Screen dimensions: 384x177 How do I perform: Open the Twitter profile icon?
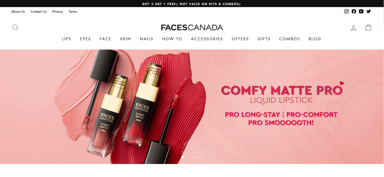click(x=369, y=11)
